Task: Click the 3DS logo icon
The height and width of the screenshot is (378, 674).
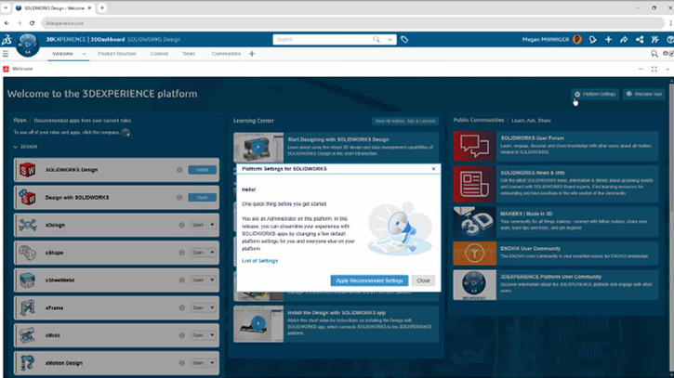Action: 7,40
